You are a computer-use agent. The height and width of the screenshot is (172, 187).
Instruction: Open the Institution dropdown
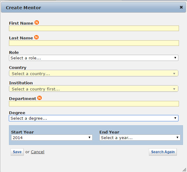coord(93,89)
